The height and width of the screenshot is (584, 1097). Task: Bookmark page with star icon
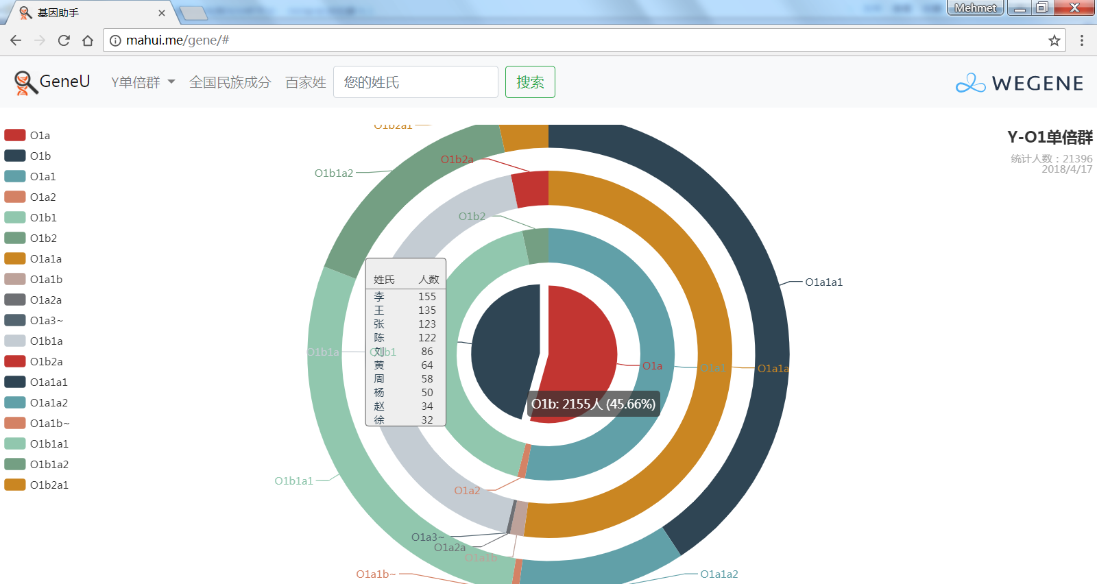[1054, 40]
